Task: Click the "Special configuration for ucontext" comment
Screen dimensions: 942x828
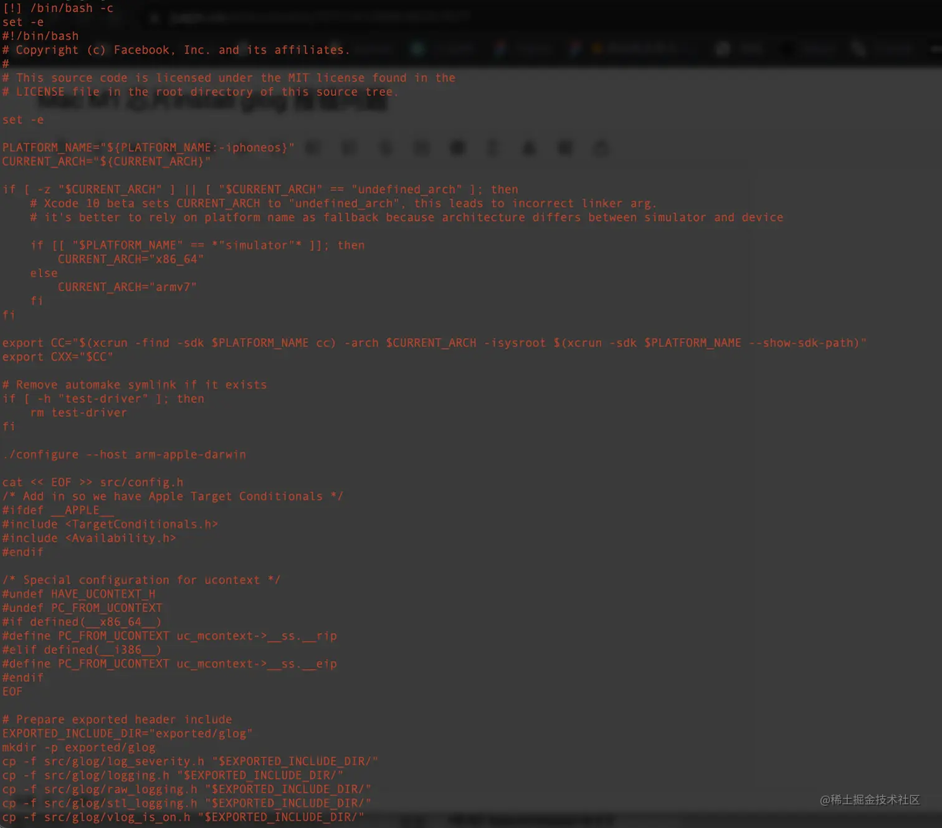Action: [141, 580]
